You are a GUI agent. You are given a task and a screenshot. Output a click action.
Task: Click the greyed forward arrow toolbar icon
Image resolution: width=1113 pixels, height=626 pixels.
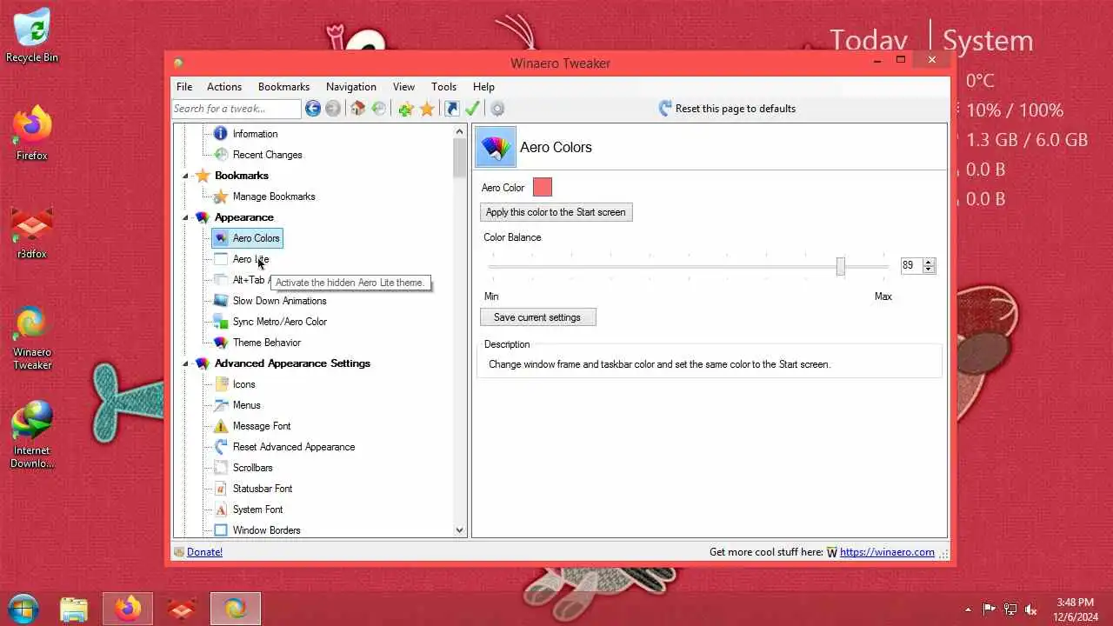tap(333, 109)
